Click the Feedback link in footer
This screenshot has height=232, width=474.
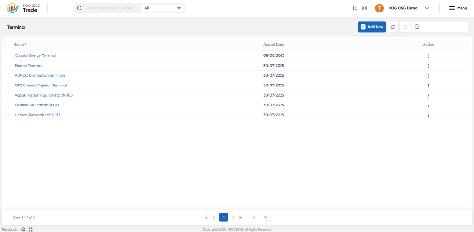tap(10, 229)
